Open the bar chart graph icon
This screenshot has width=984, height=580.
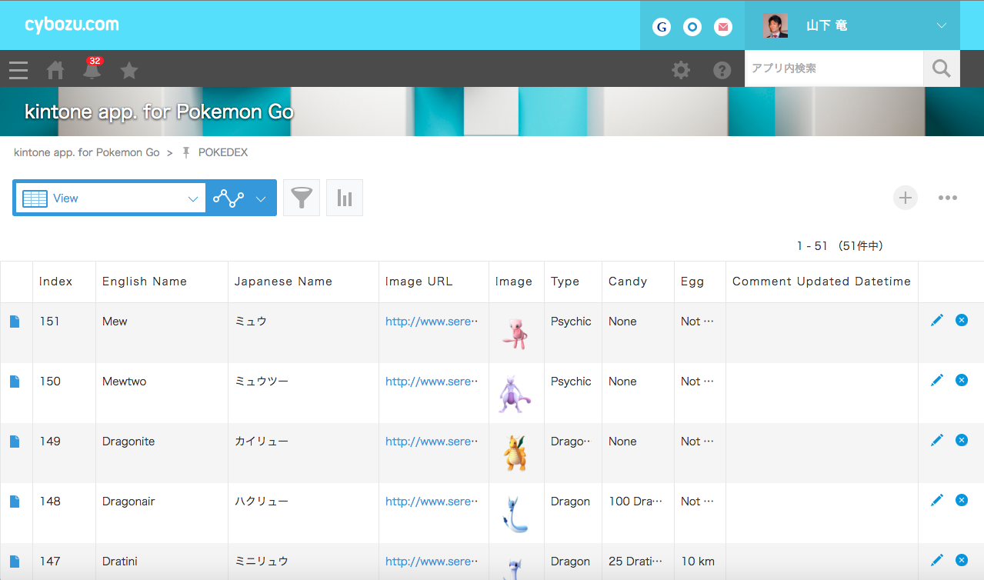pos(345,198)
